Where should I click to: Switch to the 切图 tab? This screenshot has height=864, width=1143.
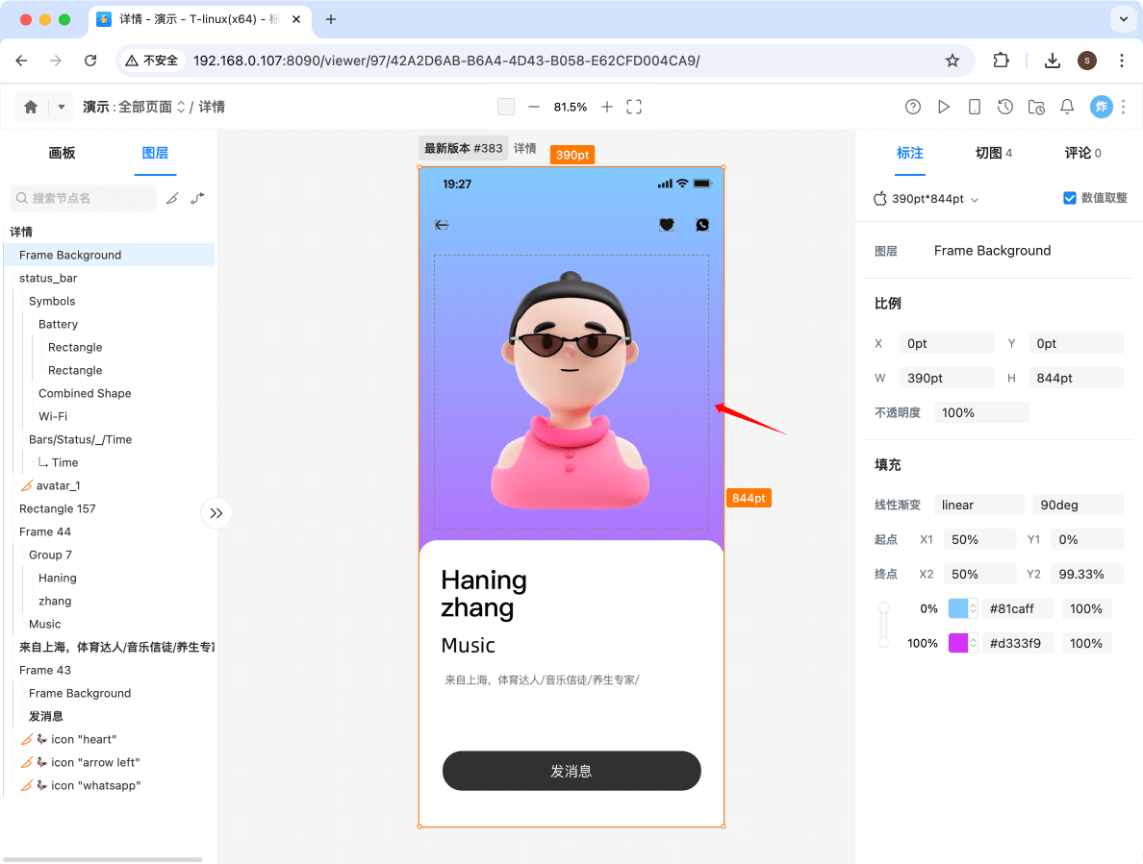[987, 152]
